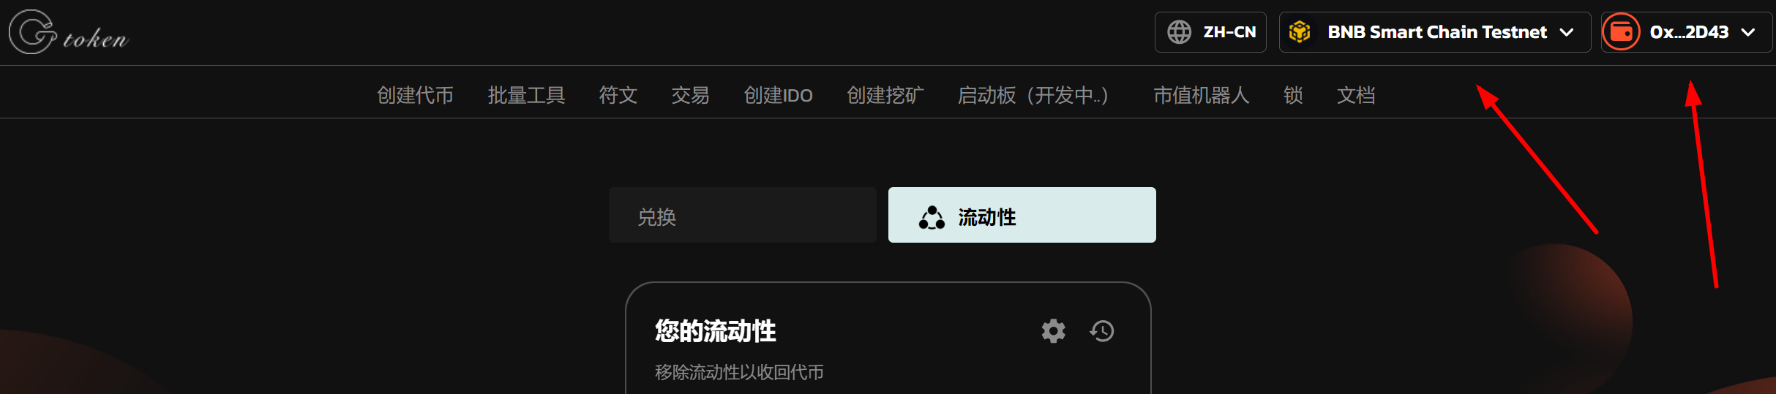
Task: Open 批量工具 menu item
Action: [526, 95]
